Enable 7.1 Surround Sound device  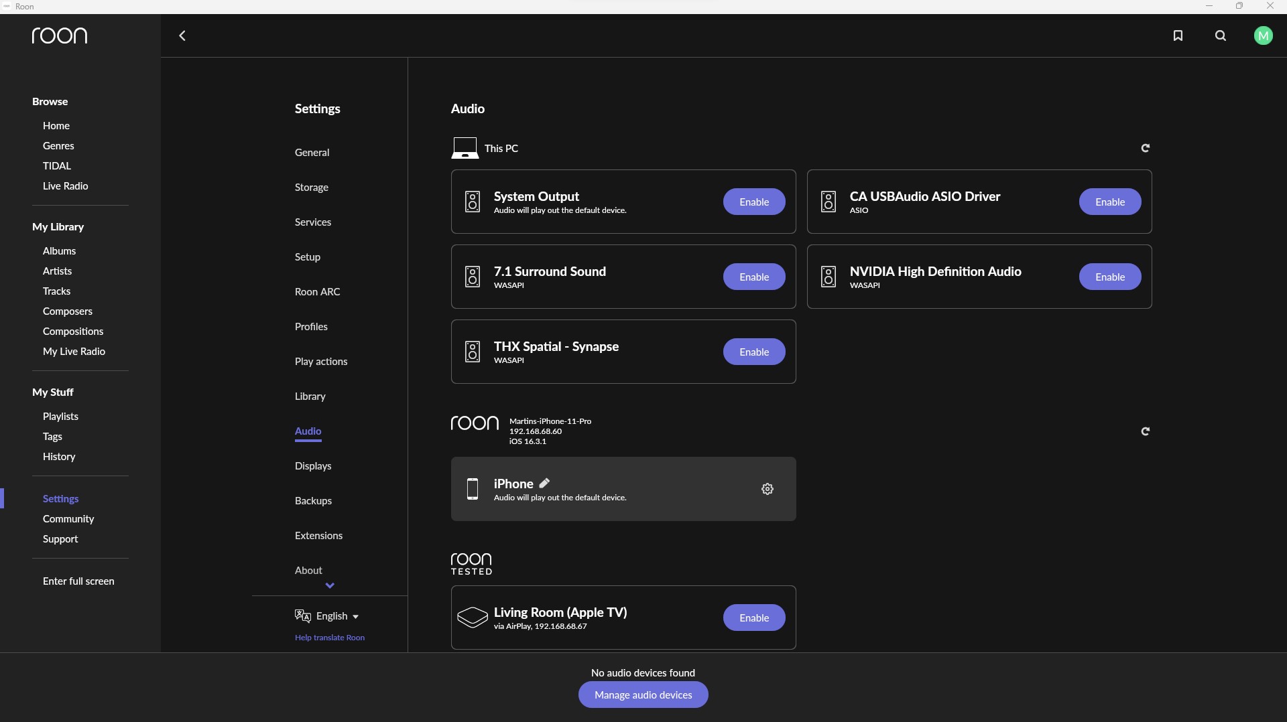tap(754, 277)
